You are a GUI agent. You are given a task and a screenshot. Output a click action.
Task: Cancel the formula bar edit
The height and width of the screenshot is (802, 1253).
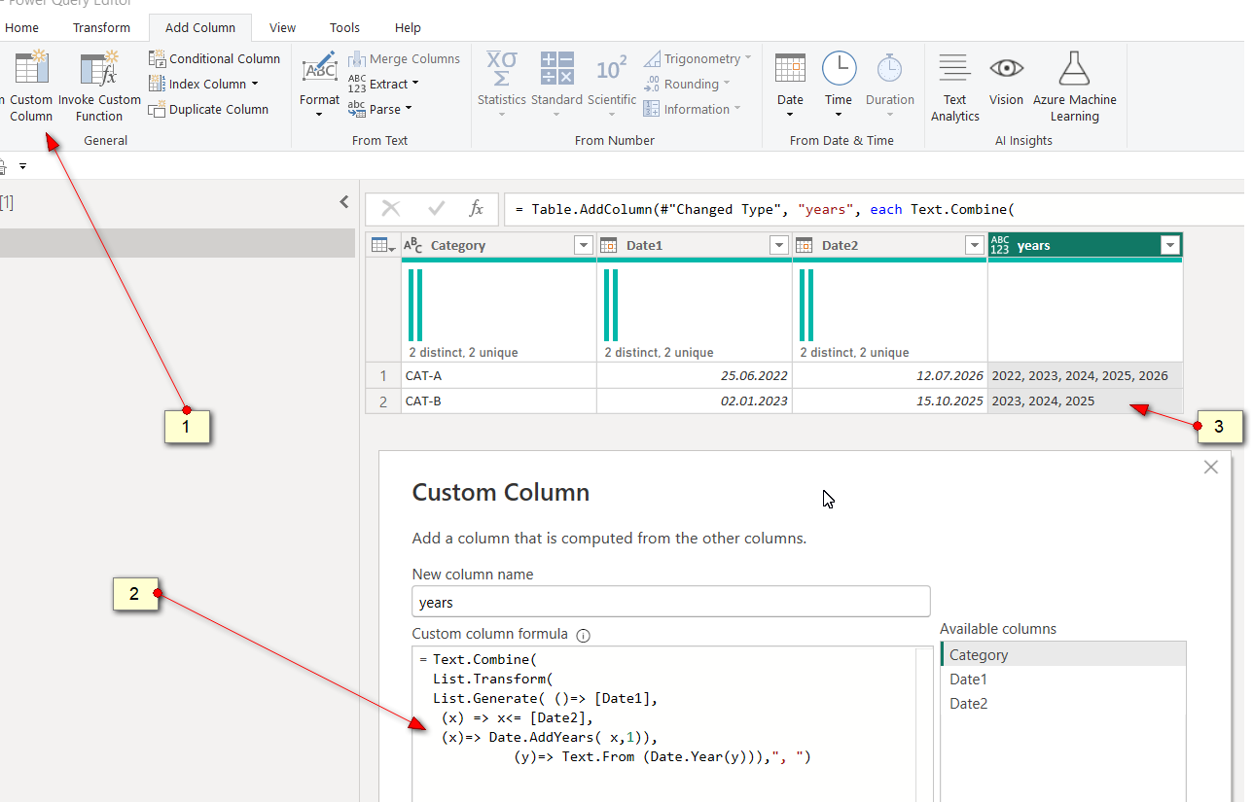391,208
